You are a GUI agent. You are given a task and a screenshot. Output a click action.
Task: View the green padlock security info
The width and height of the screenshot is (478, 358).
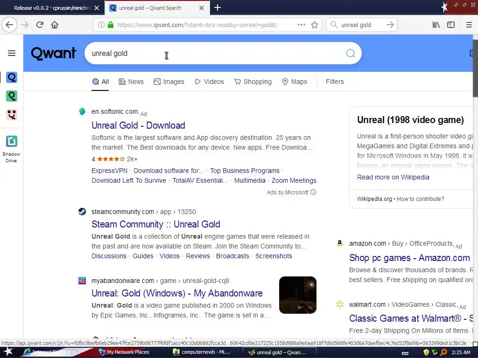click(x=111, y=25)
